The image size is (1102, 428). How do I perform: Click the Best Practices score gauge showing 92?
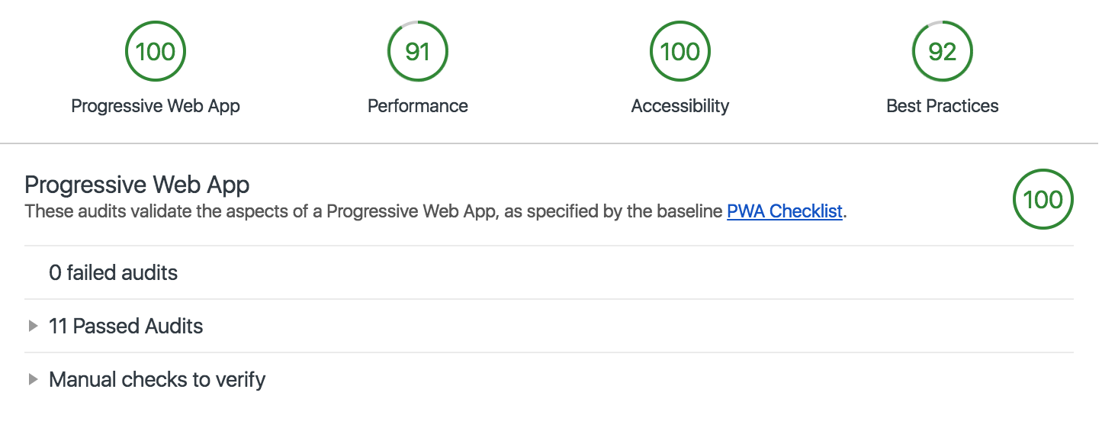[943, 51]
